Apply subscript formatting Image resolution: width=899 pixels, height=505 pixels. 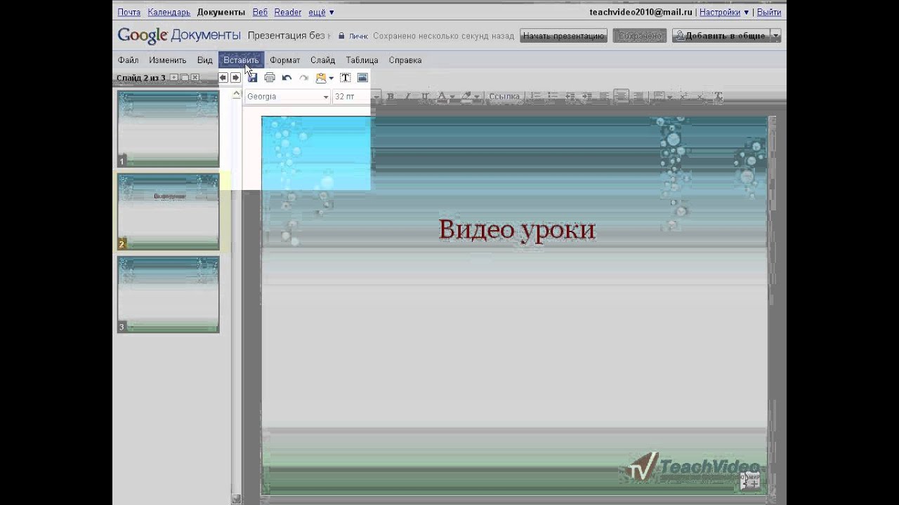[700, 96]
